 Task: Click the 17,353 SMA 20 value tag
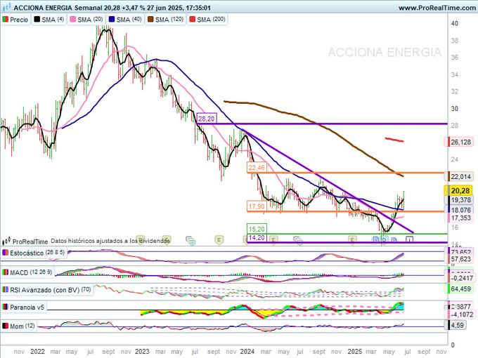[x=460, y=218]
